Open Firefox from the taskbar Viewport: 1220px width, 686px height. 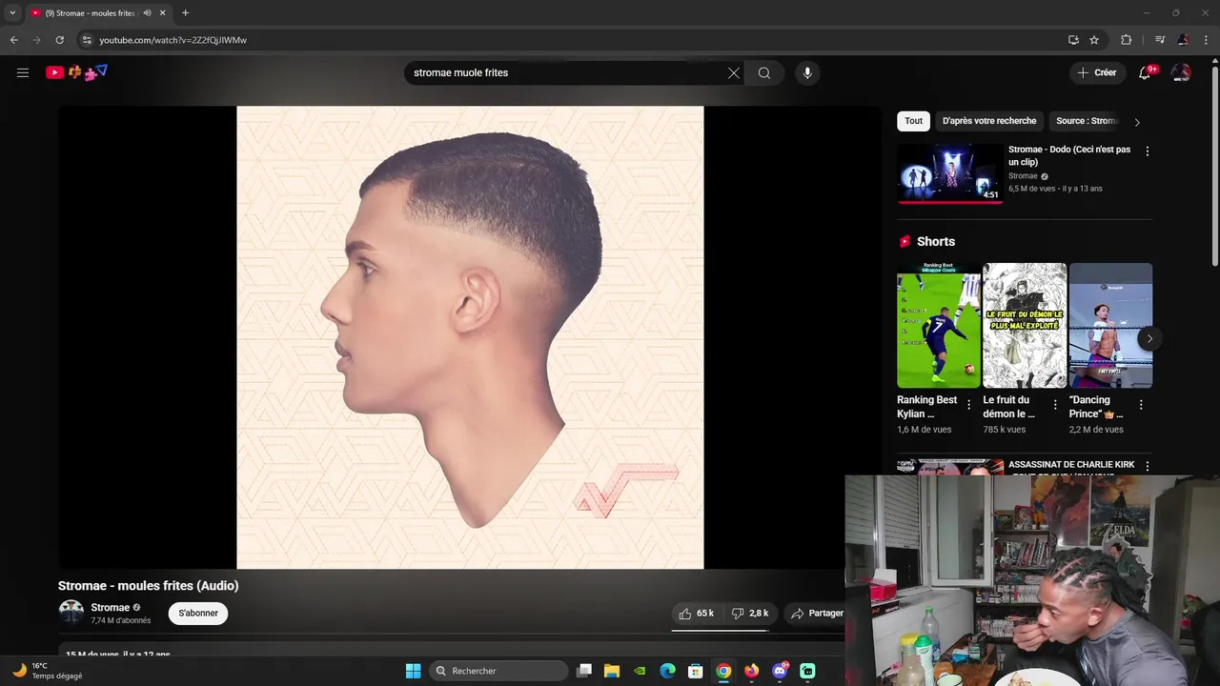752,671
